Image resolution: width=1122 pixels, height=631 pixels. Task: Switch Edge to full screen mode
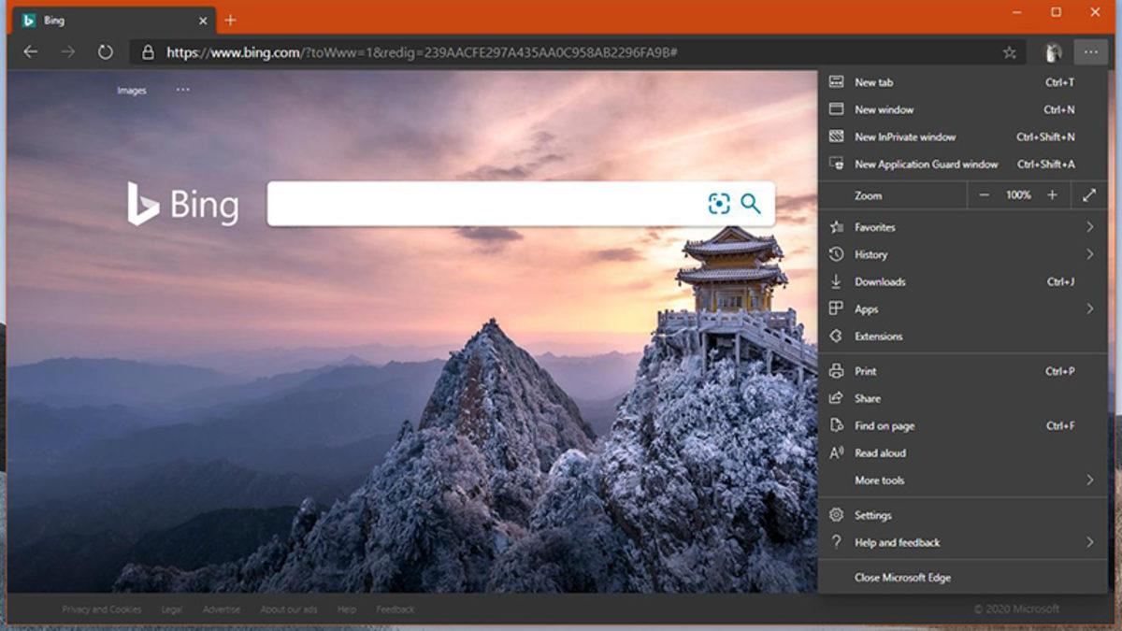tap(1089, 195)
